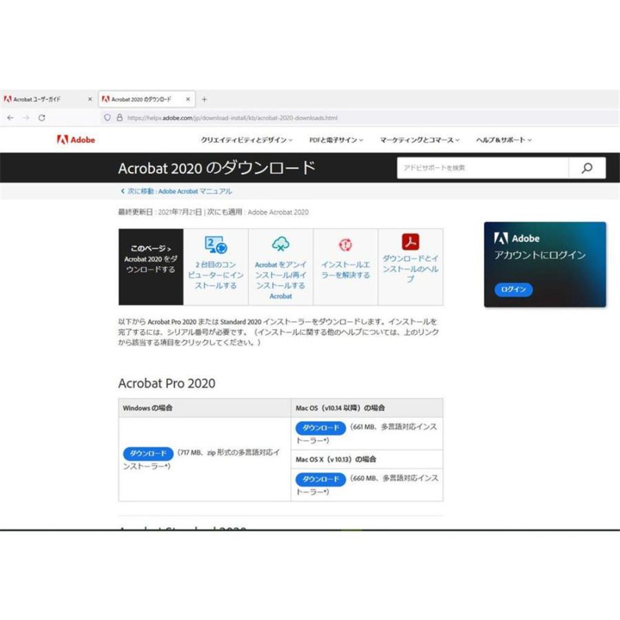Image resolution: width=620 pixels, height=620 pixels.
Task: Click the Adobe logo in header
Action: pos(76,140)
